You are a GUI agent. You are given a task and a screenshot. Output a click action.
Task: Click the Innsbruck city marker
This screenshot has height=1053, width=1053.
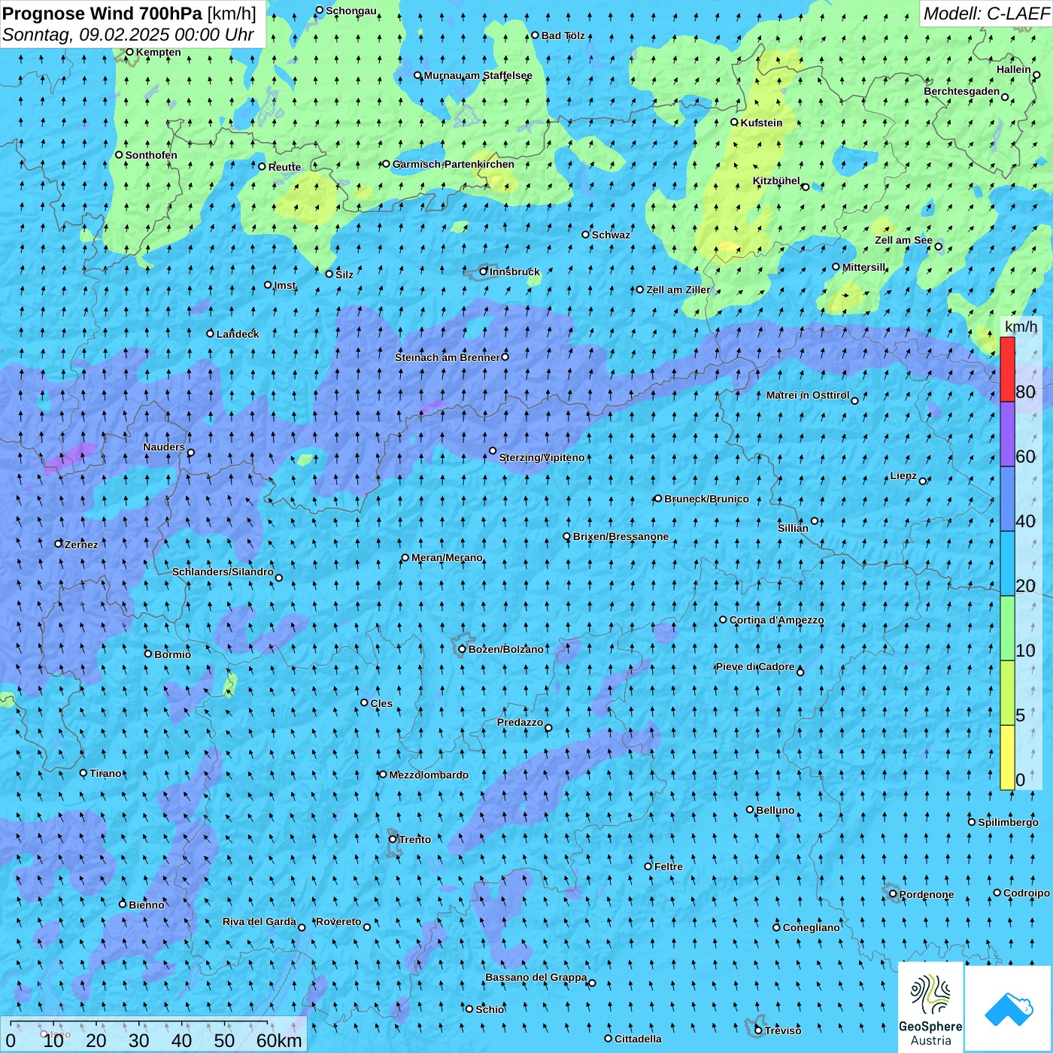[x=484, y=272]
